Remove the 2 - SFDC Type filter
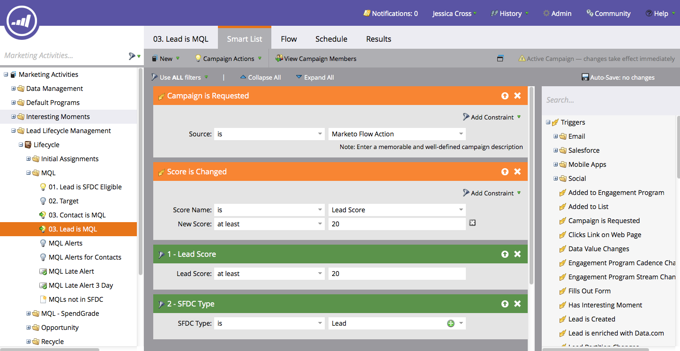Viewport: 680px width, 351px height. [517, 304]
